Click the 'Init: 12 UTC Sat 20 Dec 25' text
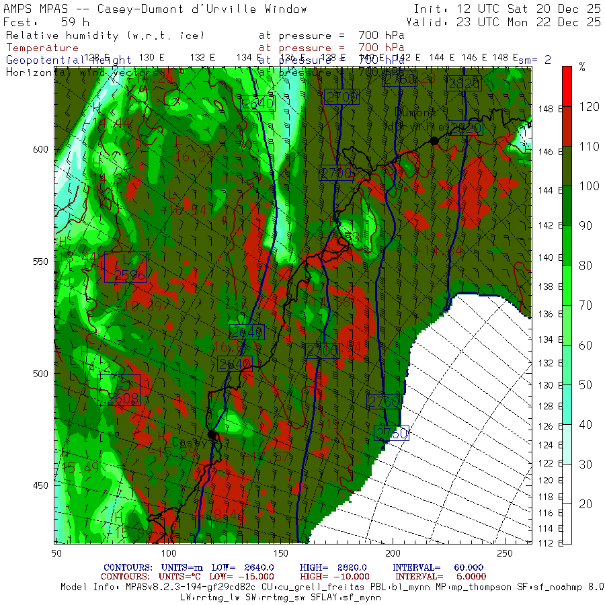The width and height of the screenshot is (605, 605). (507, 9)
